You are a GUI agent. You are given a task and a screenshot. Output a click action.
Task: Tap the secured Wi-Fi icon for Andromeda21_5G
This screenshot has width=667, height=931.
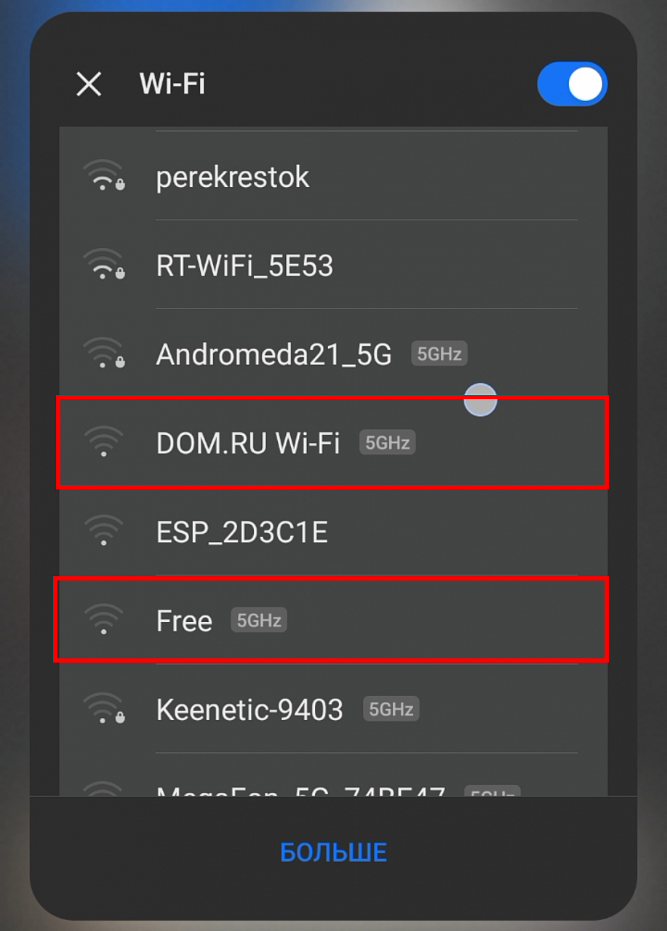pyautogui.click(x=104, y=354)
